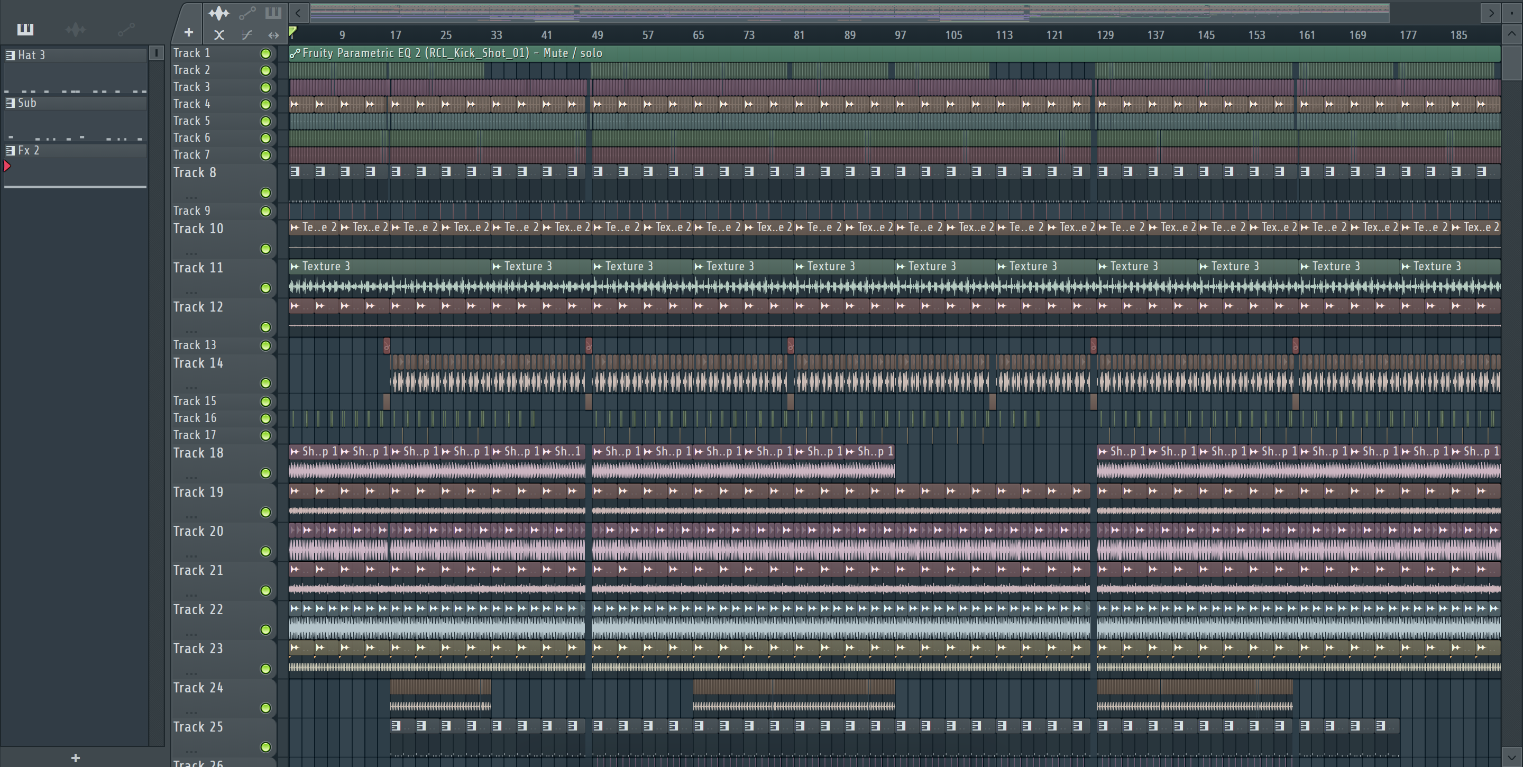Screen dimensions: 1523x767
Task: Click bar 161 on the timeline ruler
Action: point(1307,35)
